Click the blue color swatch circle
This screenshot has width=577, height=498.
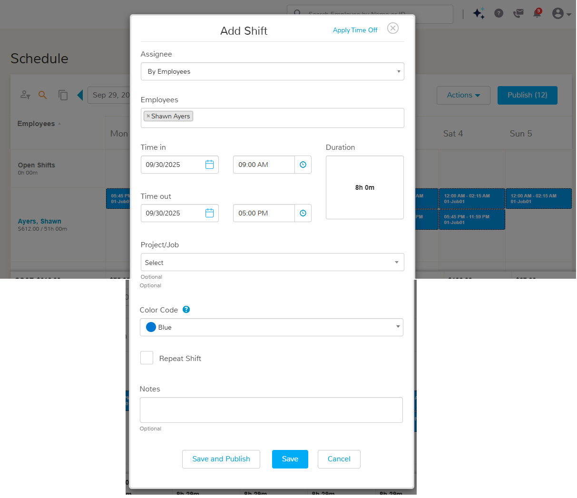(x=151, y=327)
